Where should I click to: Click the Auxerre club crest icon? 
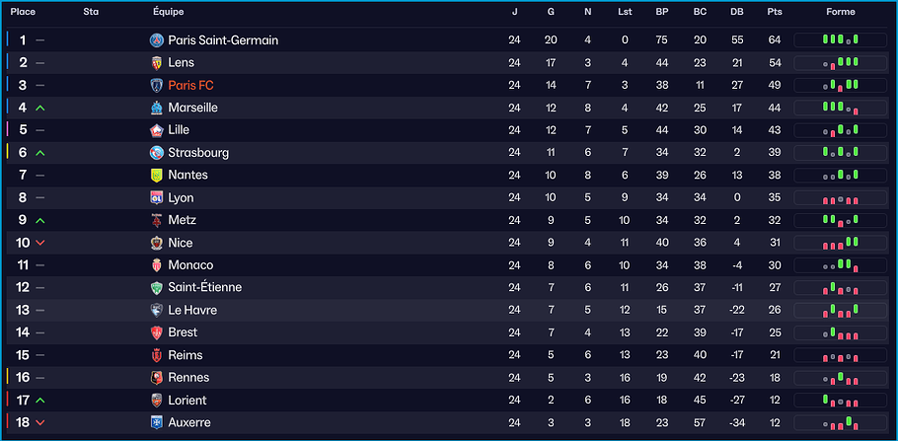[156, 422]
